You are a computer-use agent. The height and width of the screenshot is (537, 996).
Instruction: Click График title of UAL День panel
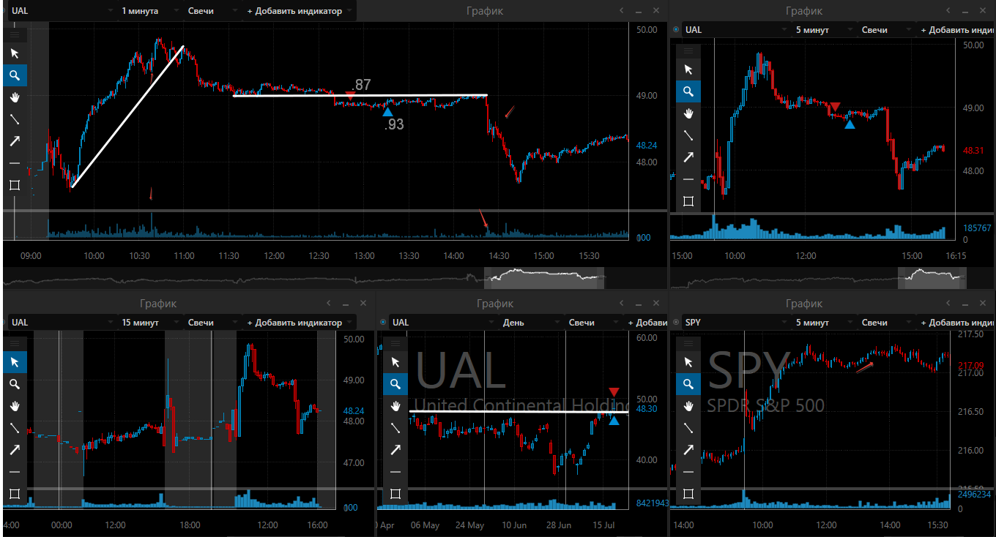494,303
